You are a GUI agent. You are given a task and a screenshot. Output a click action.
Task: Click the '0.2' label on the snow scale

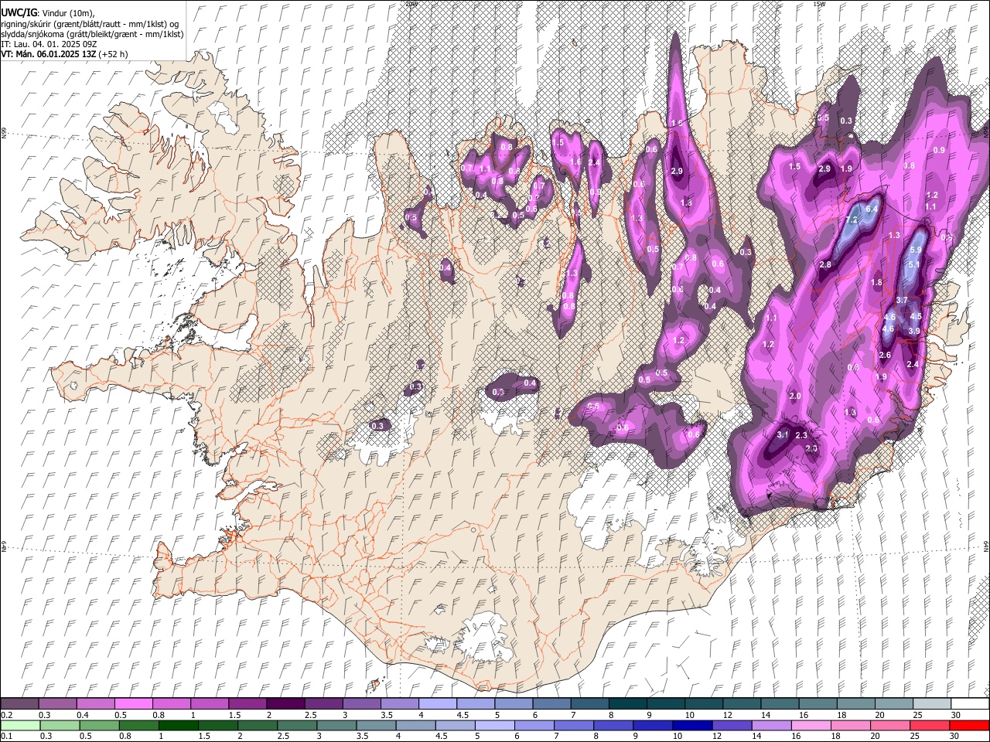point(6,715)
